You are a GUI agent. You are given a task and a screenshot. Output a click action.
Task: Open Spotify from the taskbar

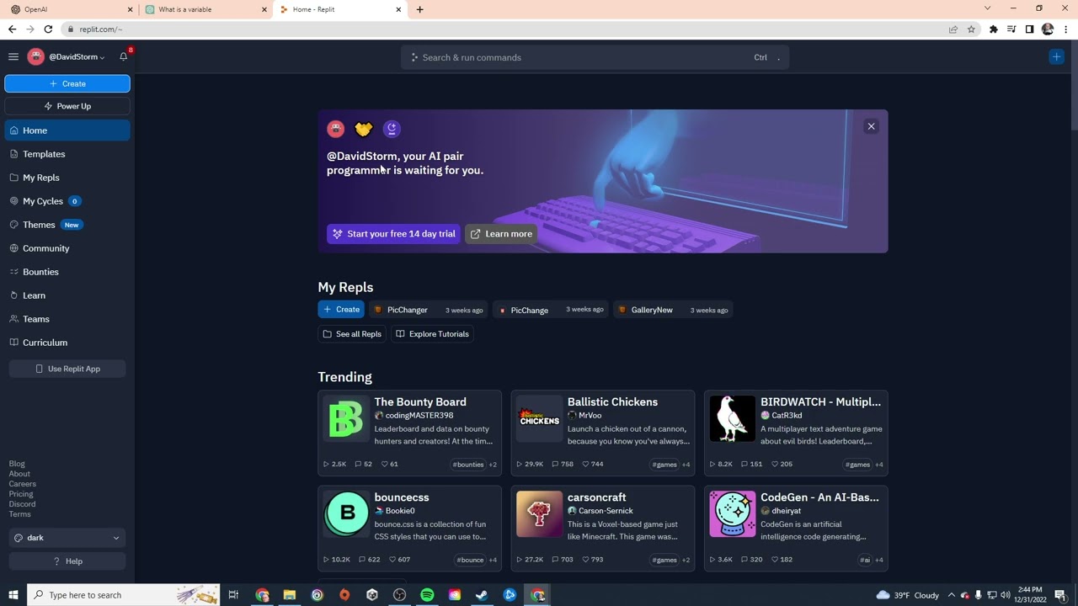coord(427,595)
